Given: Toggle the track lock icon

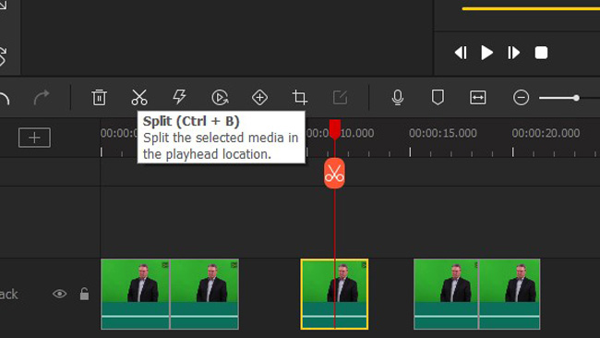Looking at the screenshot, I should point(84,294).
